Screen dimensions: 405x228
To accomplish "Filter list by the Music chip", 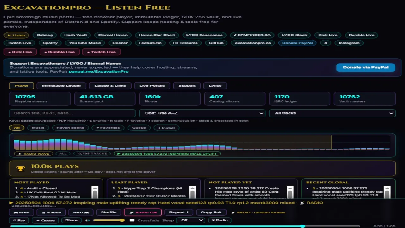I will coord(38,128).
